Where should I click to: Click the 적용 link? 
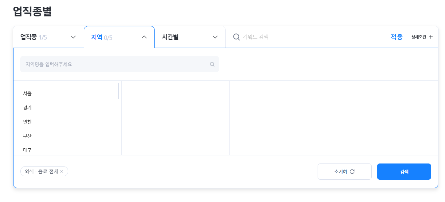(x=397, y=37)
